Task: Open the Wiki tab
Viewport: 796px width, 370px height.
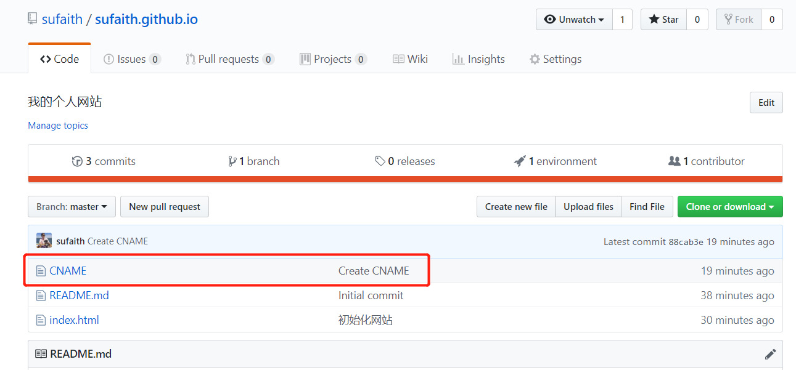Action: coord(410,59)
